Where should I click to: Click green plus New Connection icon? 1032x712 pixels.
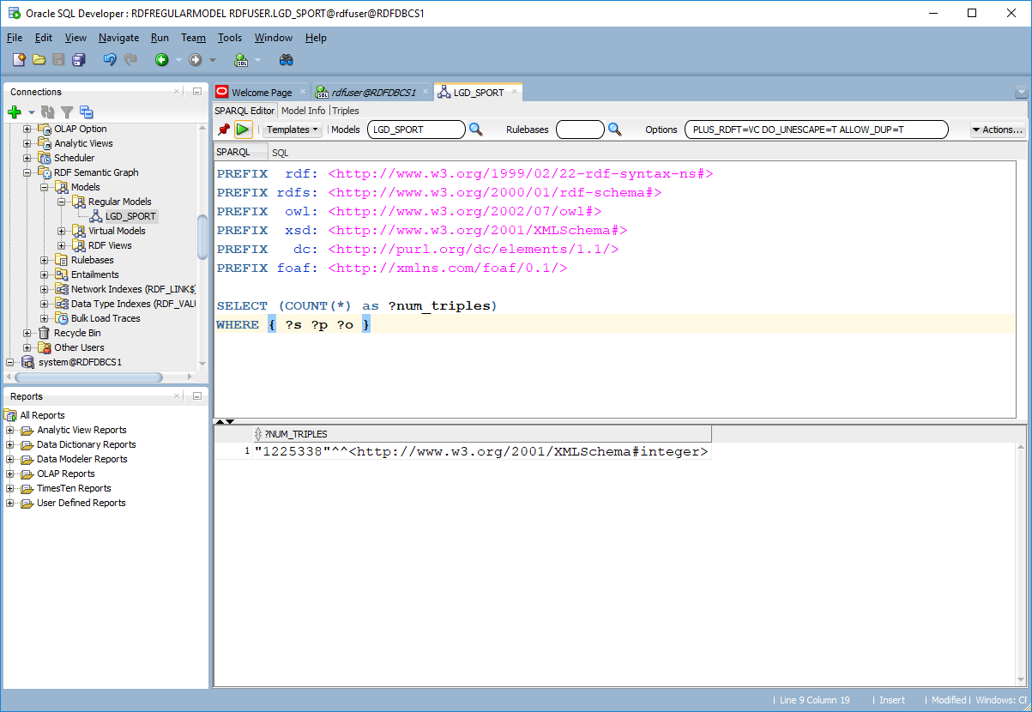pyautogui.click(x=14, y=112)
